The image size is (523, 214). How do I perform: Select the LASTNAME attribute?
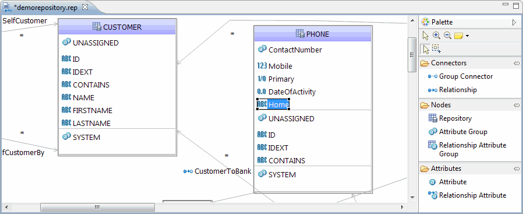pos(86,123)
